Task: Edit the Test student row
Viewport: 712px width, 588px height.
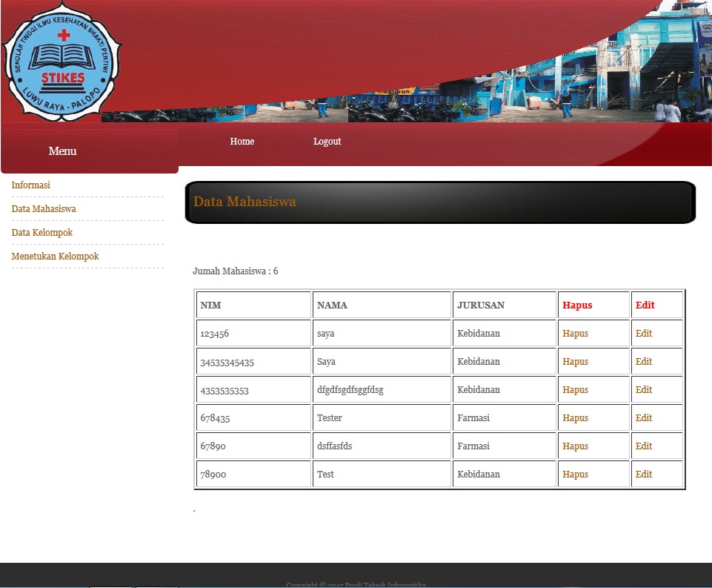Action: tap(644, 475)
